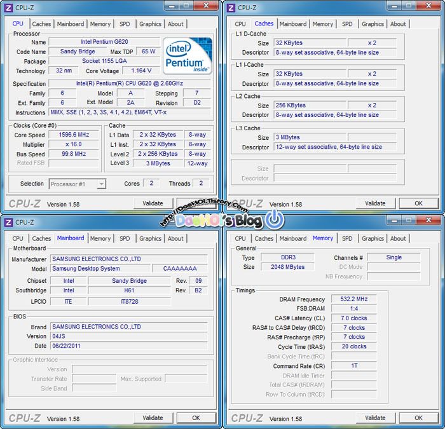Viewport: 445px width, 429px height.
Task: Select SPD tab in the Memory window
Action: coord(347,238)
